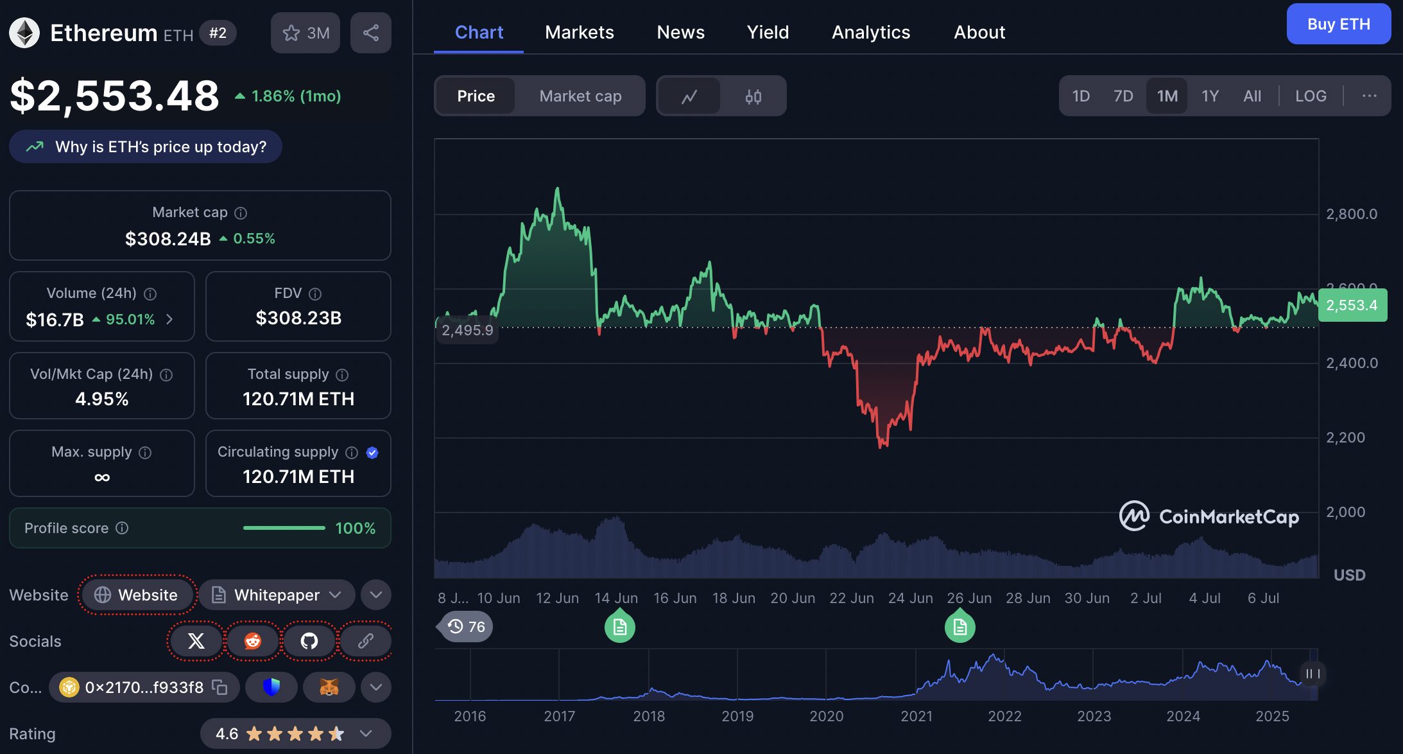Open the Markets tab
This screenshot has width=1403, height=754.
click(580, 32)
